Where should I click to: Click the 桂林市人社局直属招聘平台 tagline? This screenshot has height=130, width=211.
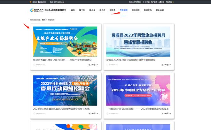(x=56, y=10)
